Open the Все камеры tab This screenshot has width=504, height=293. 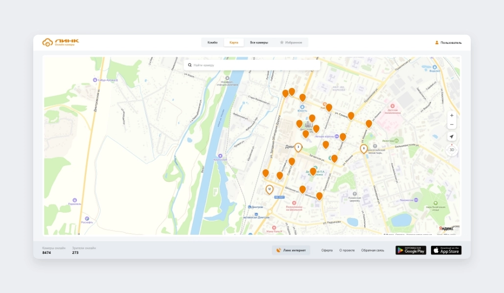[259, 42]
